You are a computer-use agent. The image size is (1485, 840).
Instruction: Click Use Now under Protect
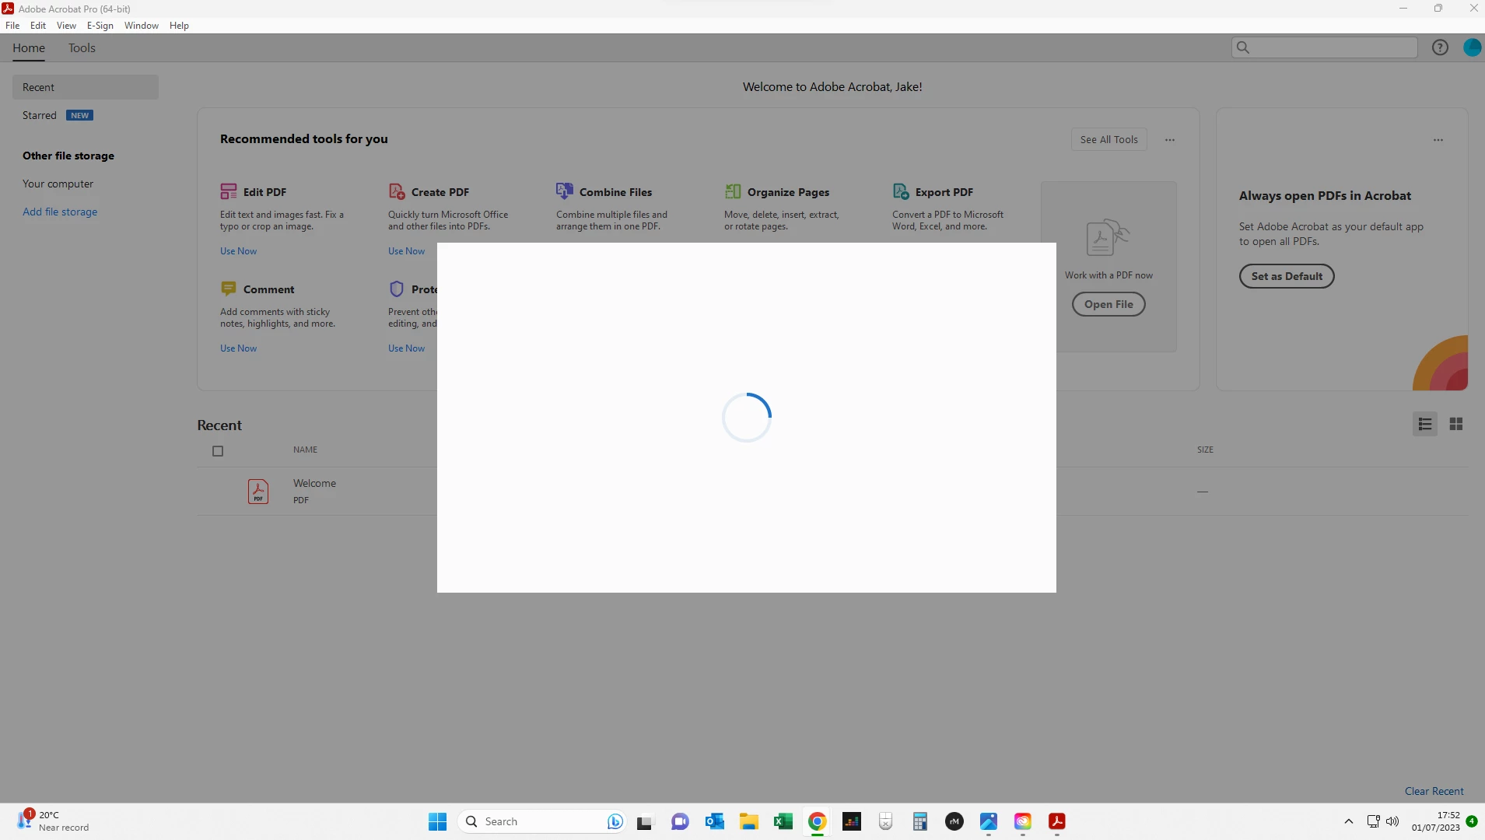(x=406, y=348)
